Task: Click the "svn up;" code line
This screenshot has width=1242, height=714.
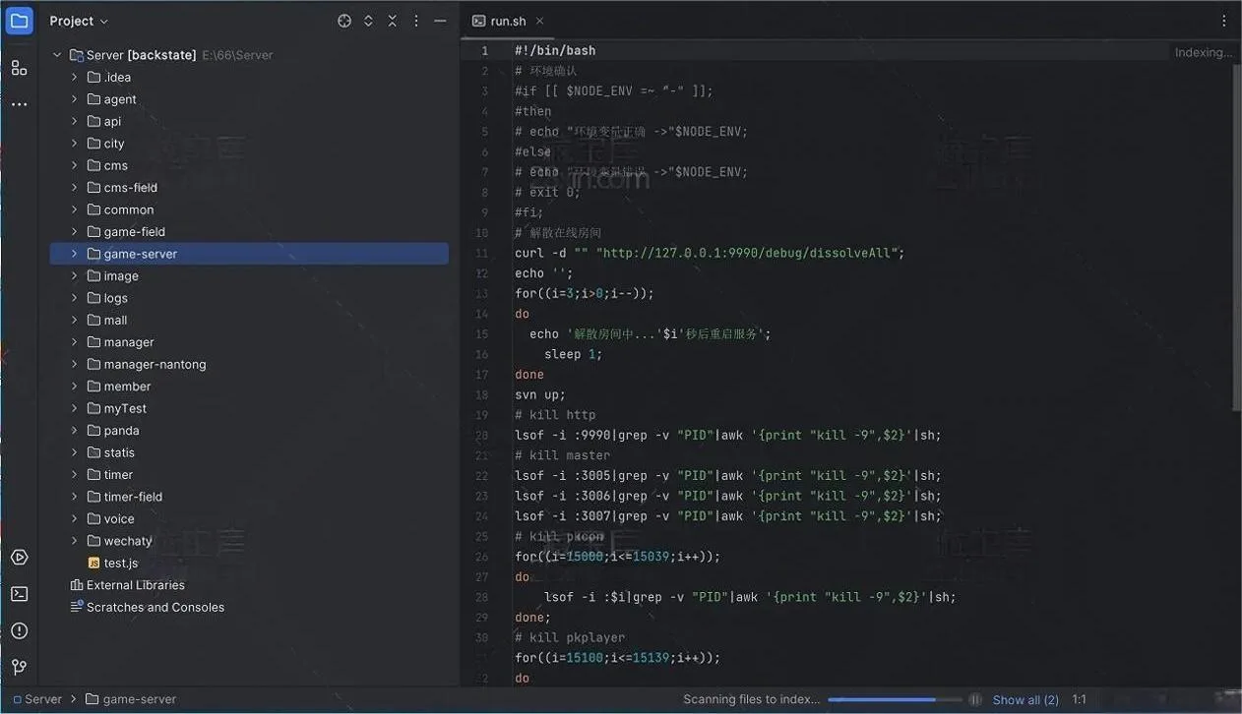Action: point(540,394)
